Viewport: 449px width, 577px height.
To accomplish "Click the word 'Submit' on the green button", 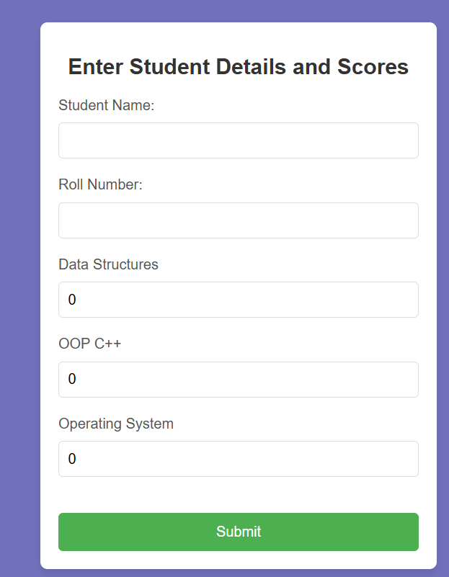I will [239, 532].
